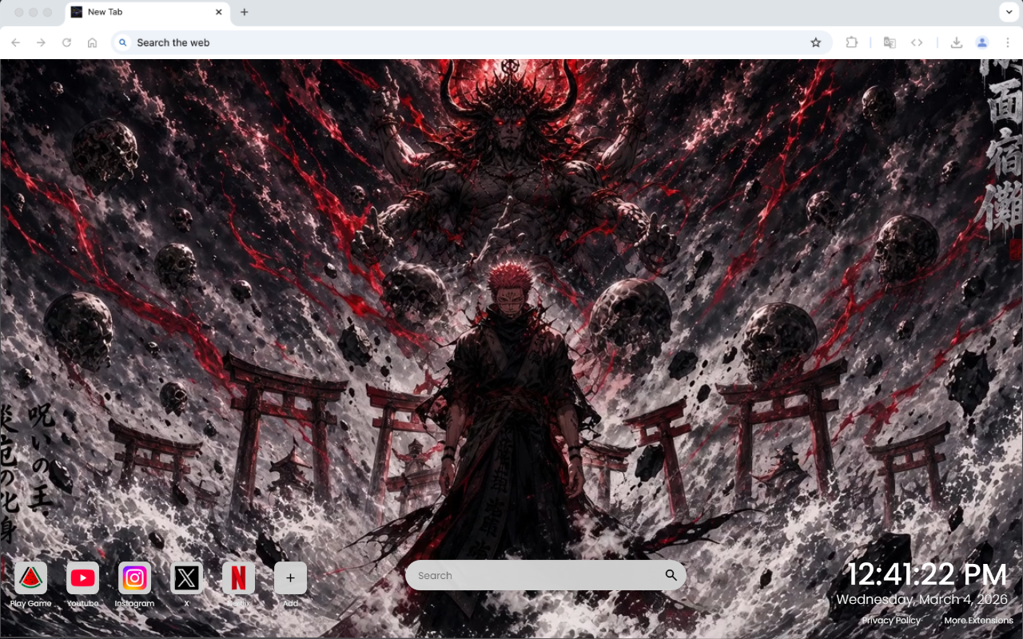
Task: Go forward with the forward arrow
Action: [x=42, y=42]
